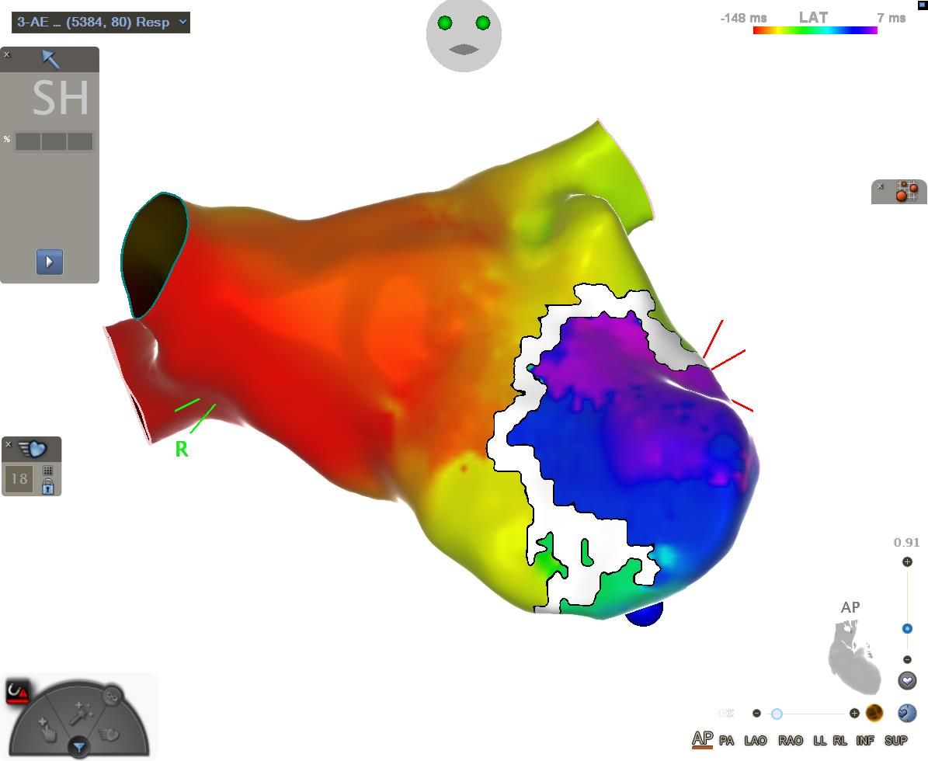This screenshot has width=928, height=761.
Task: Close the SH panel
Action: coord(7,54)
